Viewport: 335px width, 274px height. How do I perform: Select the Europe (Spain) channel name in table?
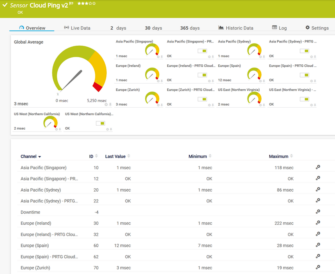35,246
